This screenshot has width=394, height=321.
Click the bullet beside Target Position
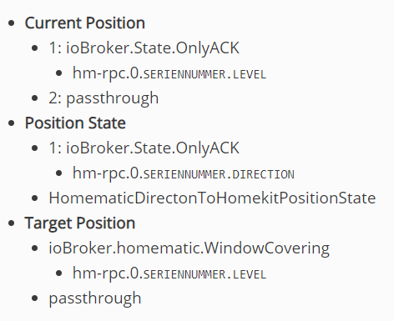12,223
